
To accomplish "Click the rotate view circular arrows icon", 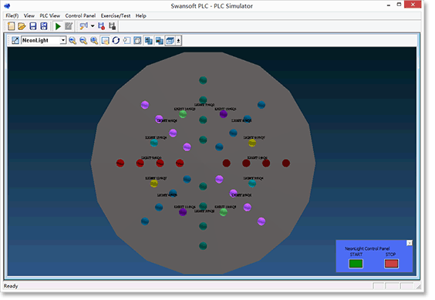I will (116, 41).
